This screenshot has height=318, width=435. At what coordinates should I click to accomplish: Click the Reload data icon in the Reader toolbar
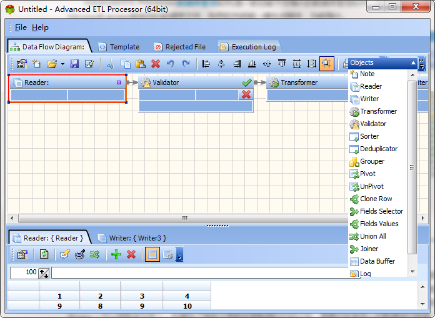(x=44, y=254)
